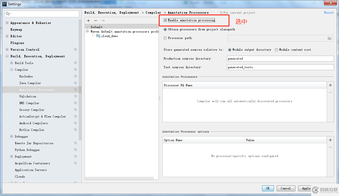Click project-level icon beside Kotlin Compiler
Image resolution: width=339 pixels, height=196 pixels.
[75, 130]
